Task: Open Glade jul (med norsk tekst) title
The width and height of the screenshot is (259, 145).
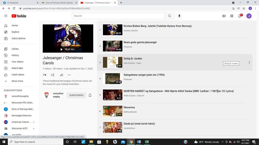Action: [139, 124]
